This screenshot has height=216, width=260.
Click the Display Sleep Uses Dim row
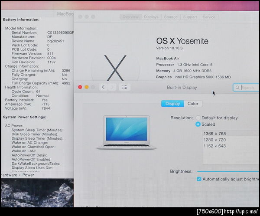coord(32,168)
